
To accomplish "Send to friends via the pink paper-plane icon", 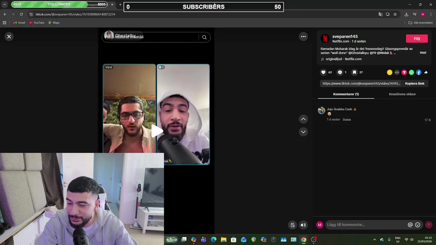I will point(404,72).
